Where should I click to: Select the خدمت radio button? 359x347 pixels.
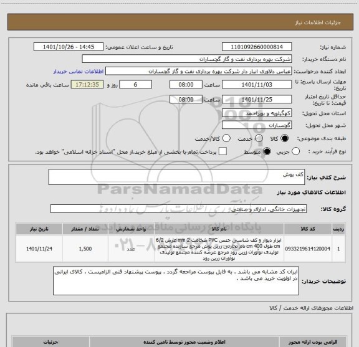[x=259, y=138]
